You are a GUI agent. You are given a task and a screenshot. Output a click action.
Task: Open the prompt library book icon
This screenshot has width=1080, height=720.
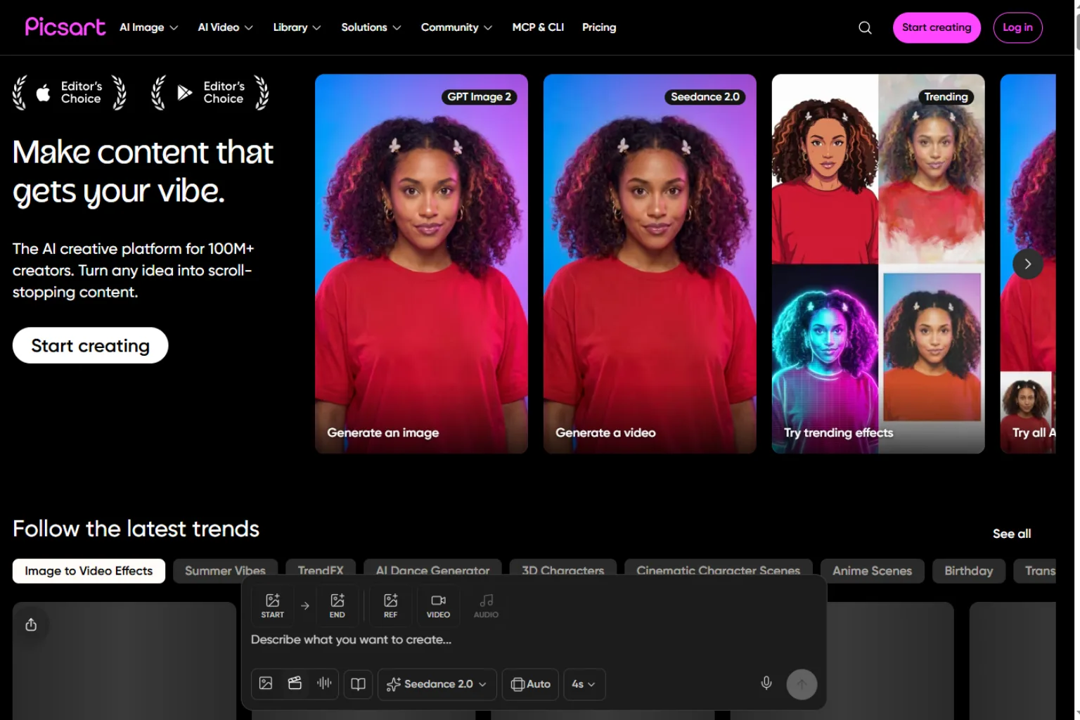click(358, 683)
